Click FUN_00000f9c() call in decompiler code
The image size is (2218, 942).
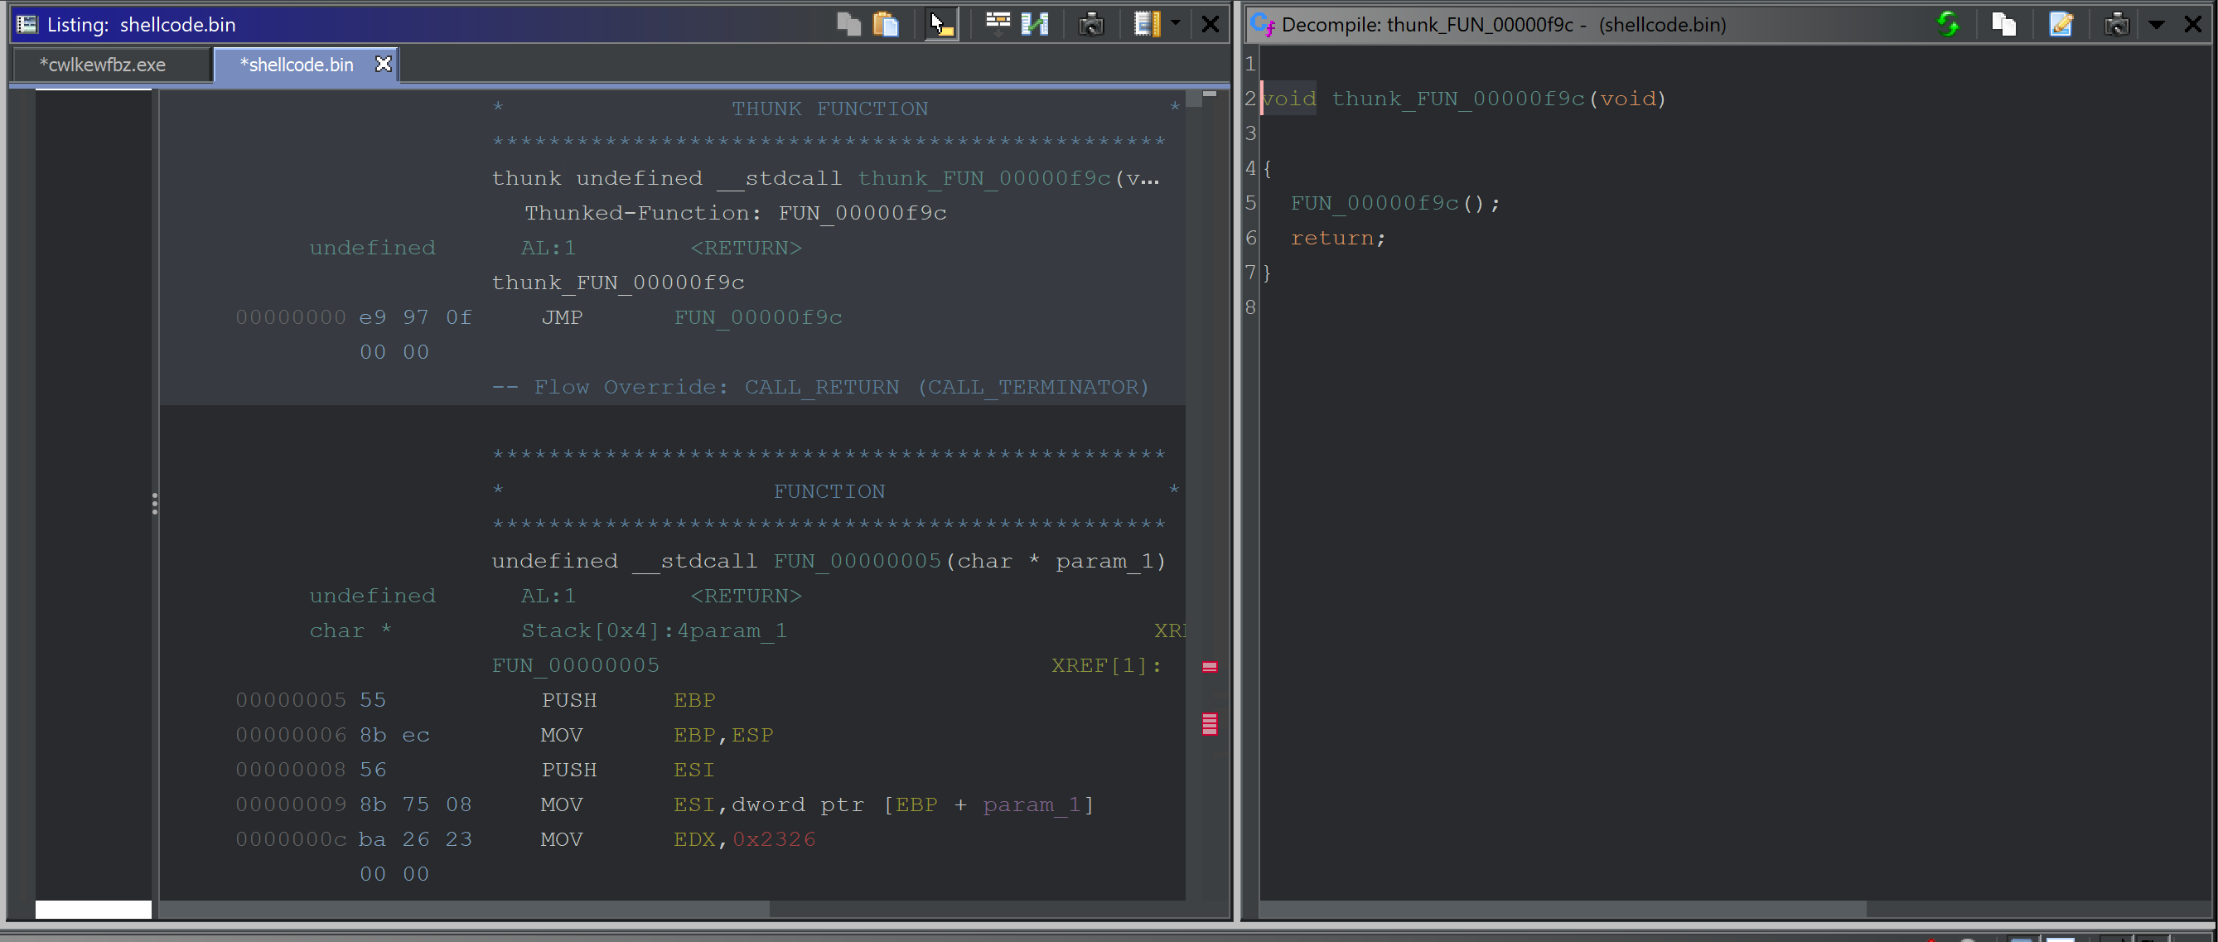coord(1374,203)
